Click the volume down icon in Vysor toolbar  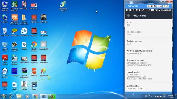pos(158,6)
